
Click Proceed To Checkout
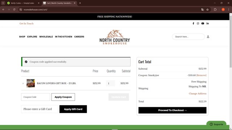[x=173, y=110]
